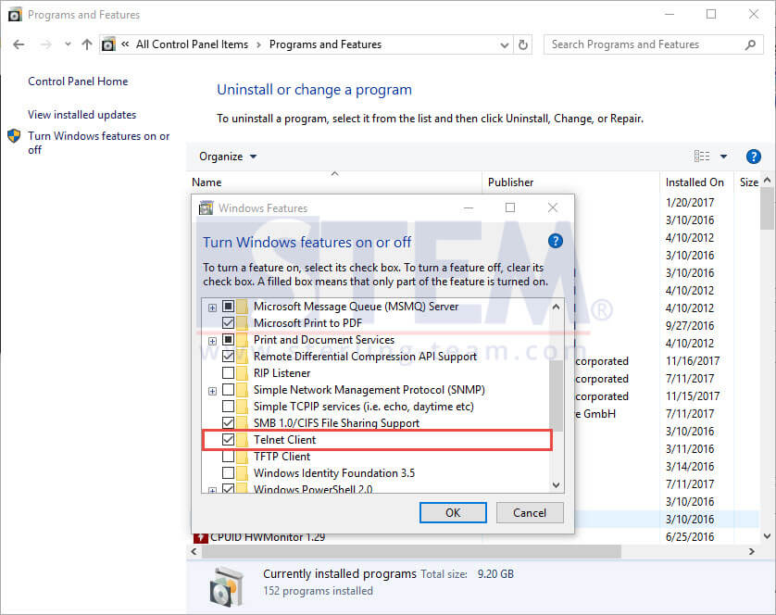Click the Up one level arrow
This screenshot has width=776, height=615.
(x=87, y=44)
